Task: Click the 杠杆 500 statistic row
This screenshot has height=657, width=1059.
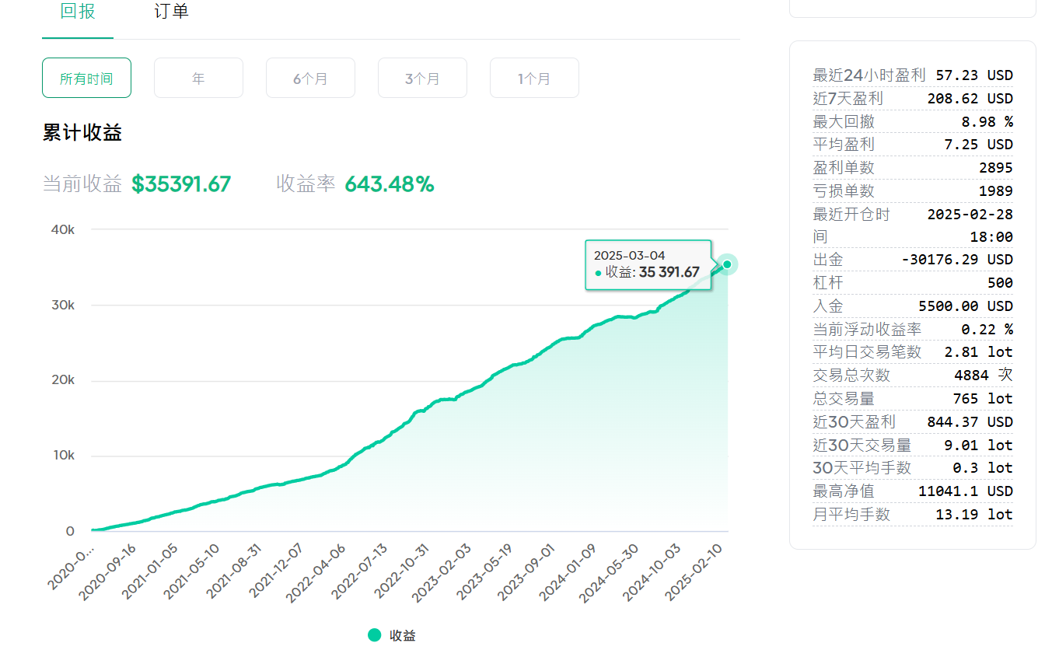Action: click(912, 283)
